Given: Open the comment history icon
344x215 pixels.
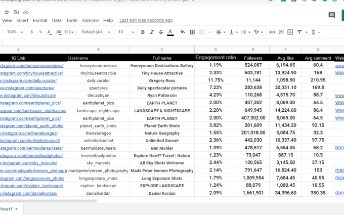Looking at the screenshot, I should click(332, 15).
